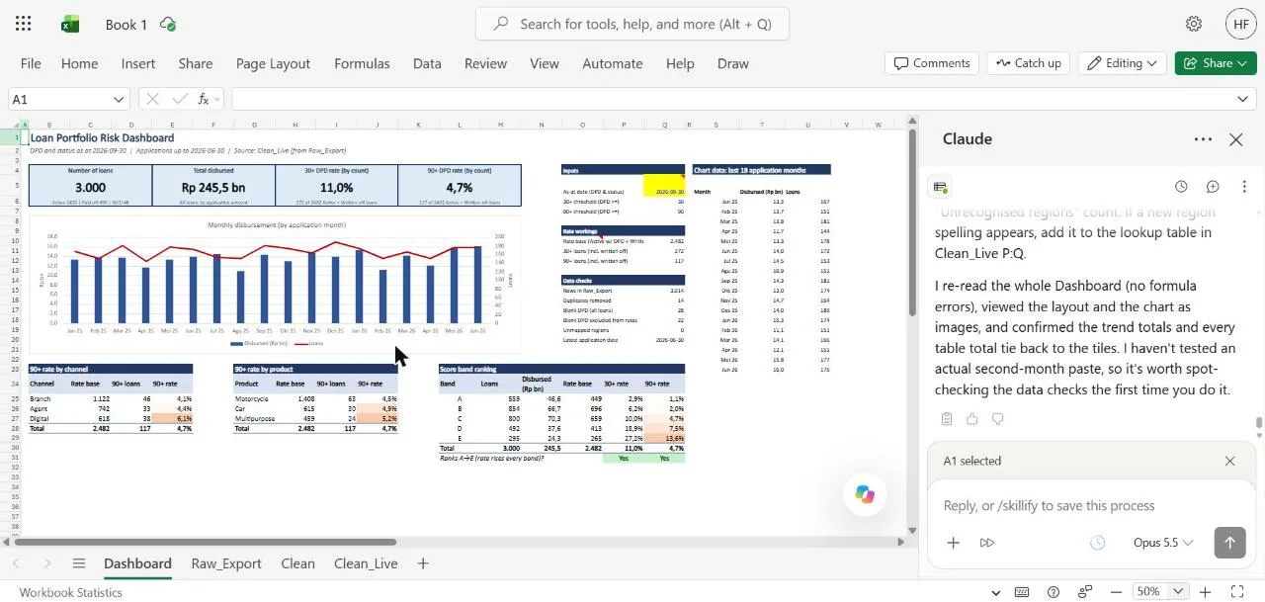Click the sheet vertical scrollbar

[910, 224]
